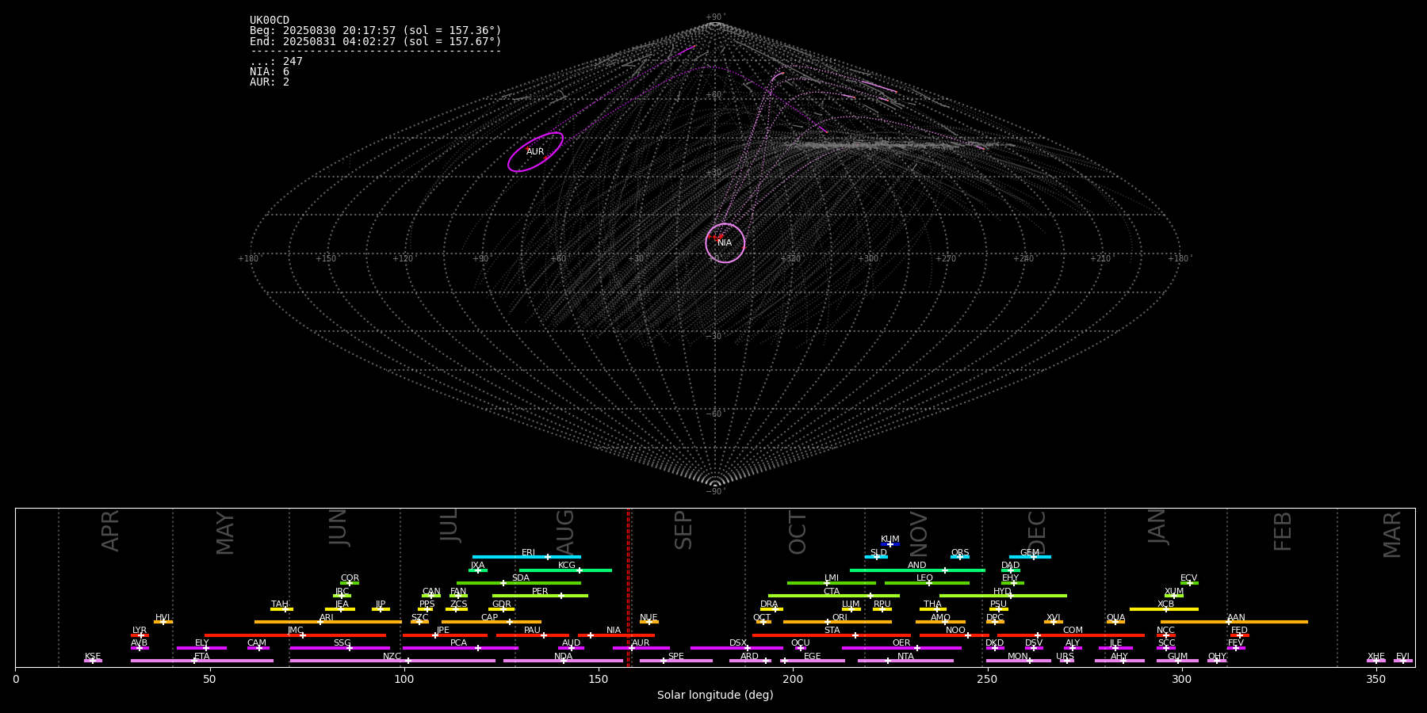Viewport: 1427px width, 713px height.
Task: Click the COM shower label
Action: pyautogui.click(x=1073, y=630)
